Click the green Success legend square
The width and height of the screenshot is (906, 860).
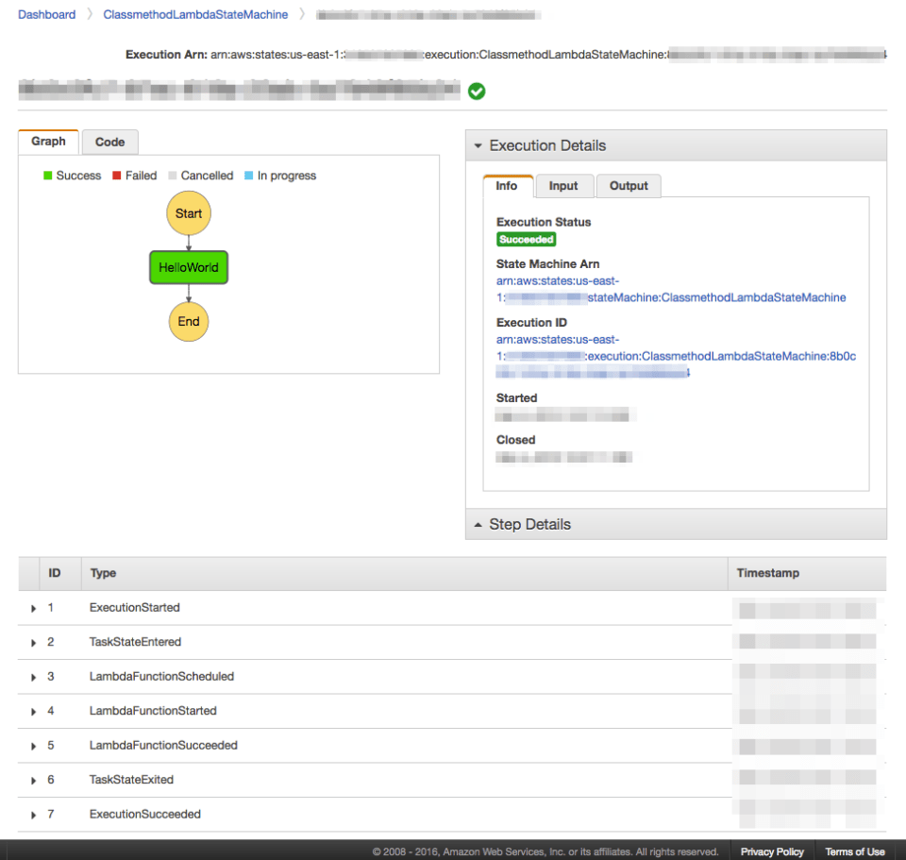click(x=46, y=176)
